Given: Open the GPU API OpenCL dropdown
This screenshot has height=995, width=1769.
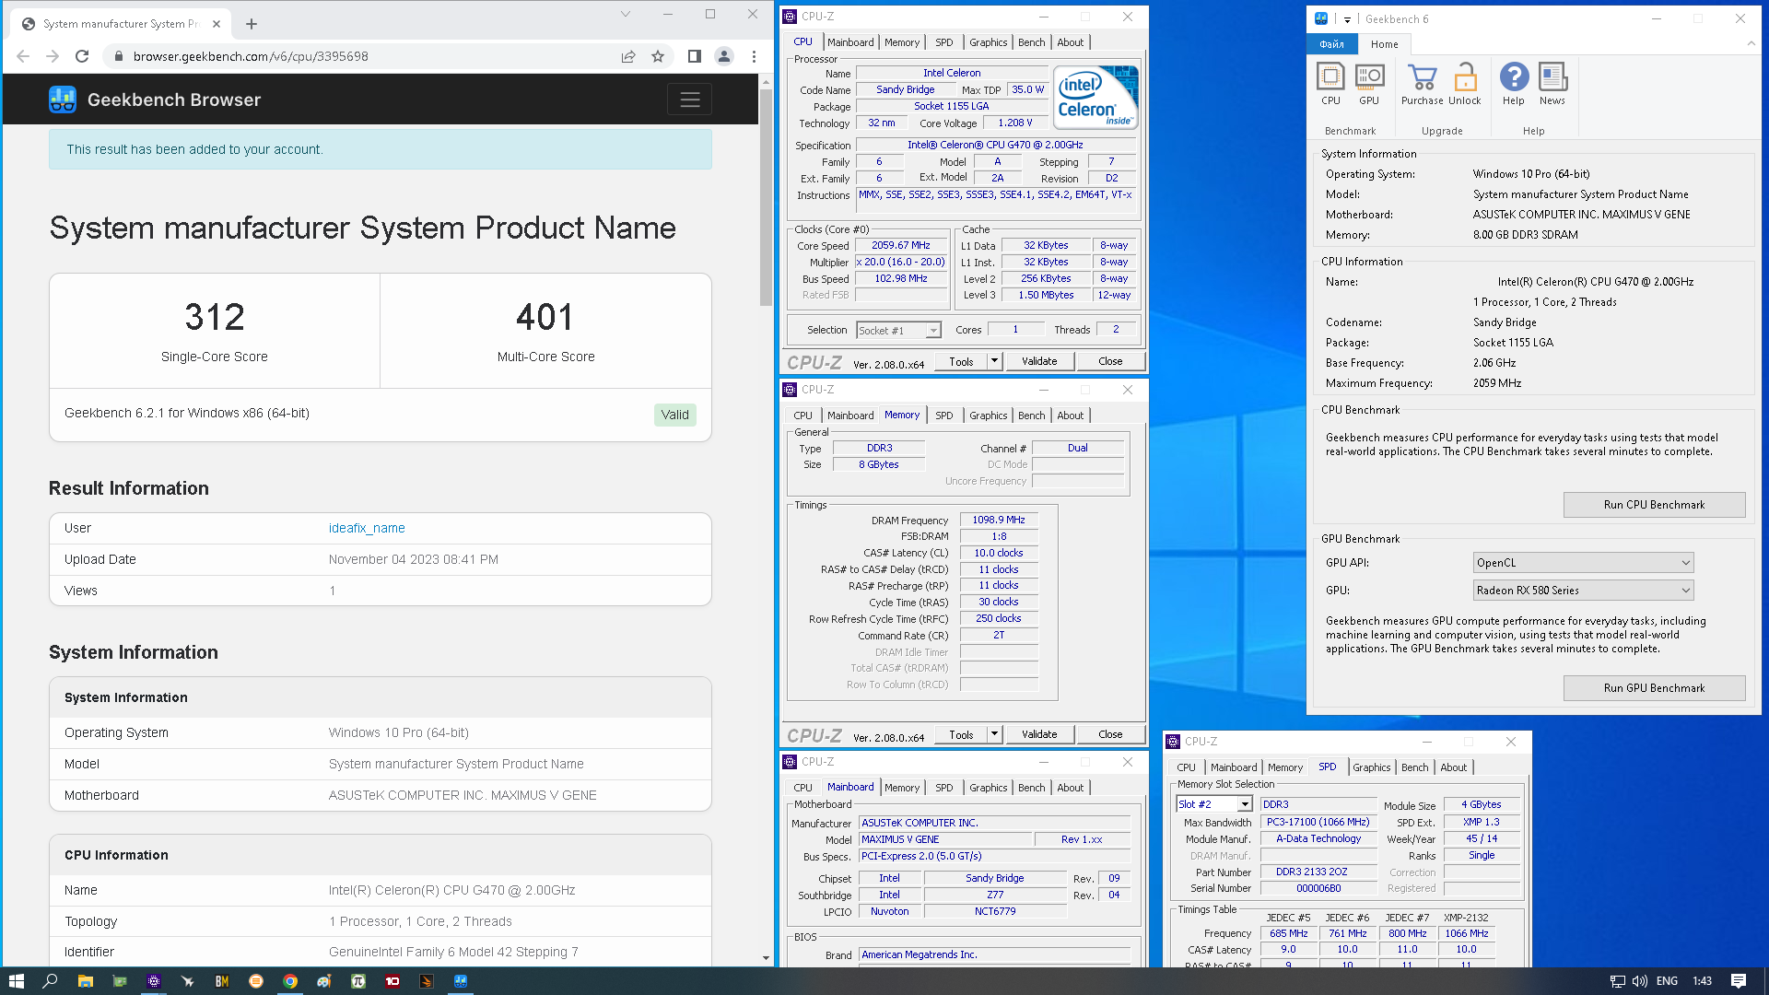Looking at the screenshot, I should coord(1583,563).
